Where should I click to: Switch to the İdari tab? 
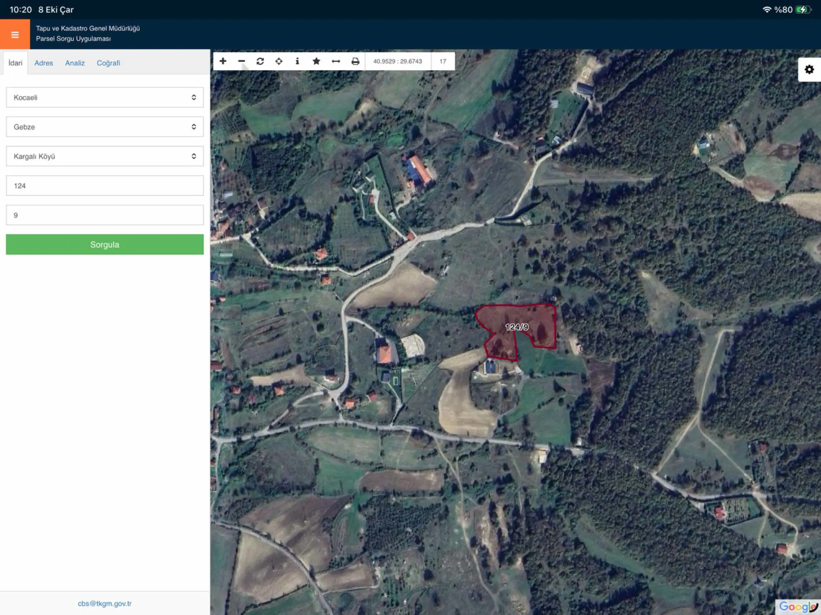15,63
